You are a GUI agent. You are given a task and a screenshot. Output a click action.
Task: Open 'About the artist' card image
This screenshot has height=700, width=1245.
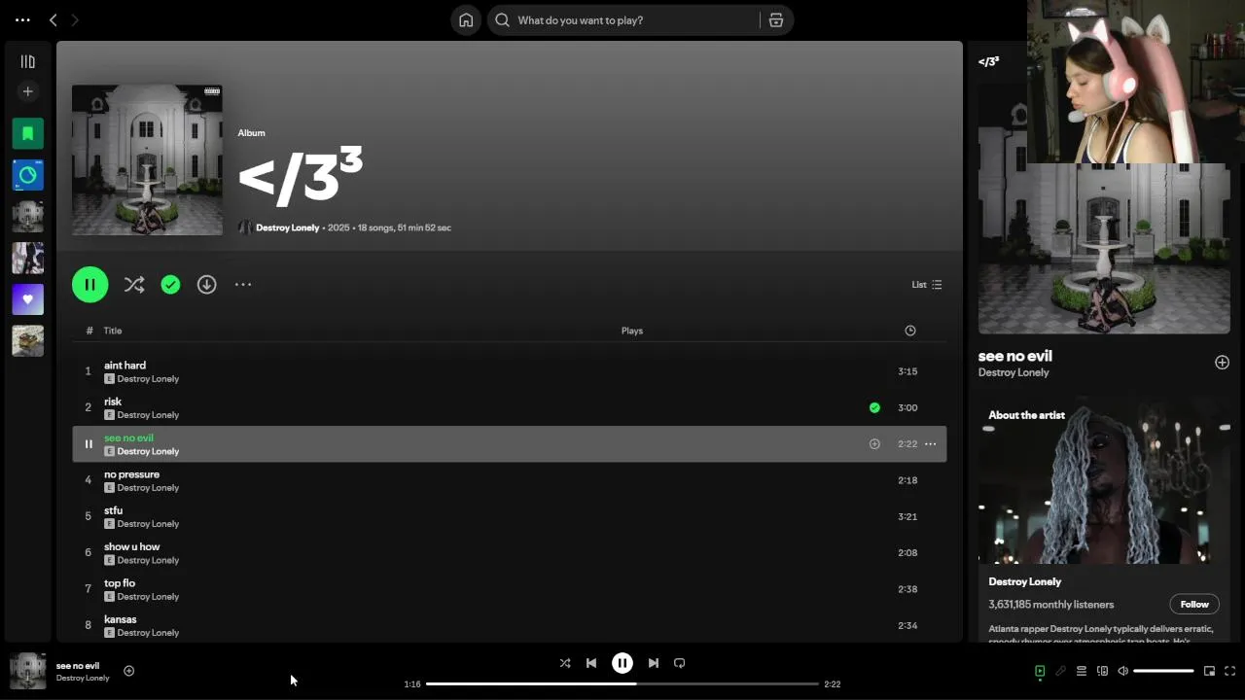pos(1104,480)
